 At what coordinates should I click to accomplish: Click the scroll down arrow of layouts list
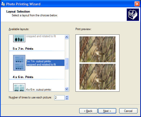[x=67, y=89]
